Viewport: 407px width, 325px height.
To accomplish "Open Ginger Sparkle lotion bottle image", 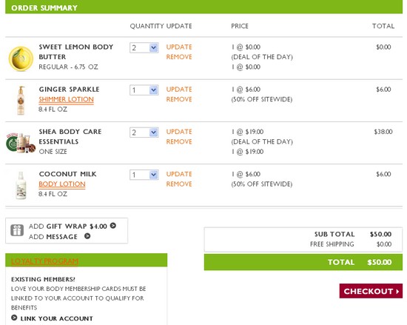I will [21, 101].
